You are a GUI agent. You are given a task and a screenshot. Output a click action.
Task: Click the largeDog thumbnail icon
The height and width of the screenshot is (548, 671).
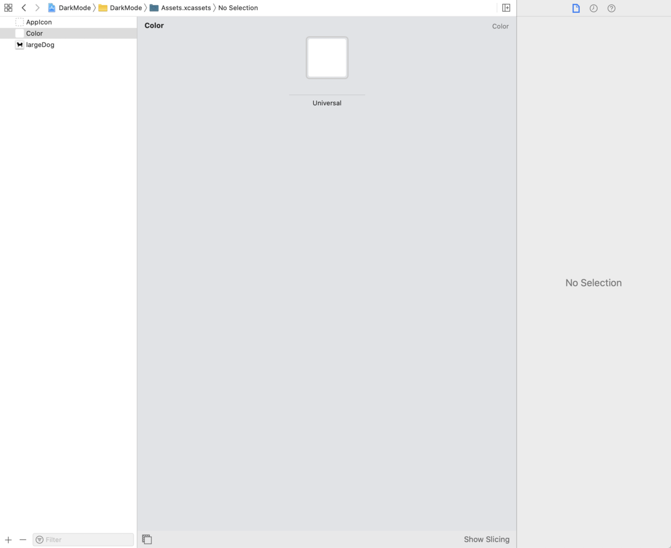tap(20, 45)
